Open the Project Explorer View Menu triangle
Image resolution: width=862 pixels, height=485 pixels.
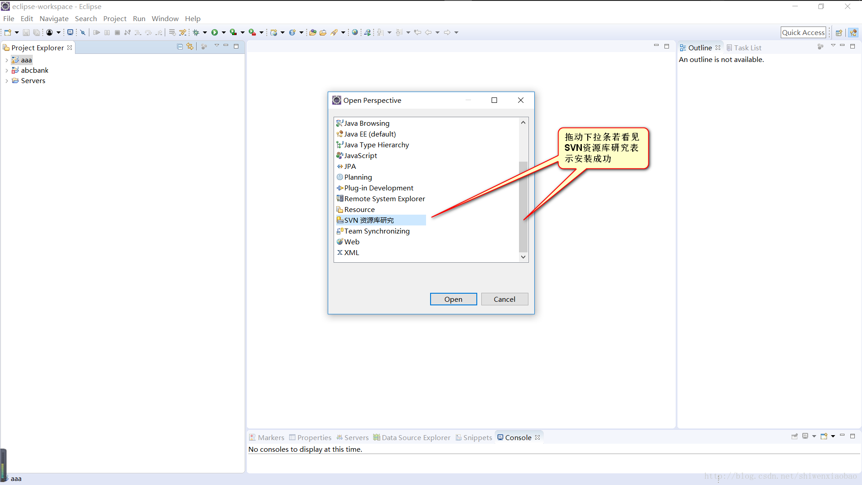pos(217,45)
